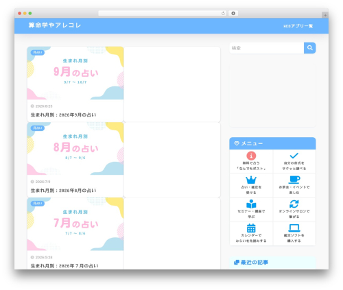343x290 pixels.
Task: Focus the 検索 search input field
Action: pyautogui.click(x=267, y=48)
